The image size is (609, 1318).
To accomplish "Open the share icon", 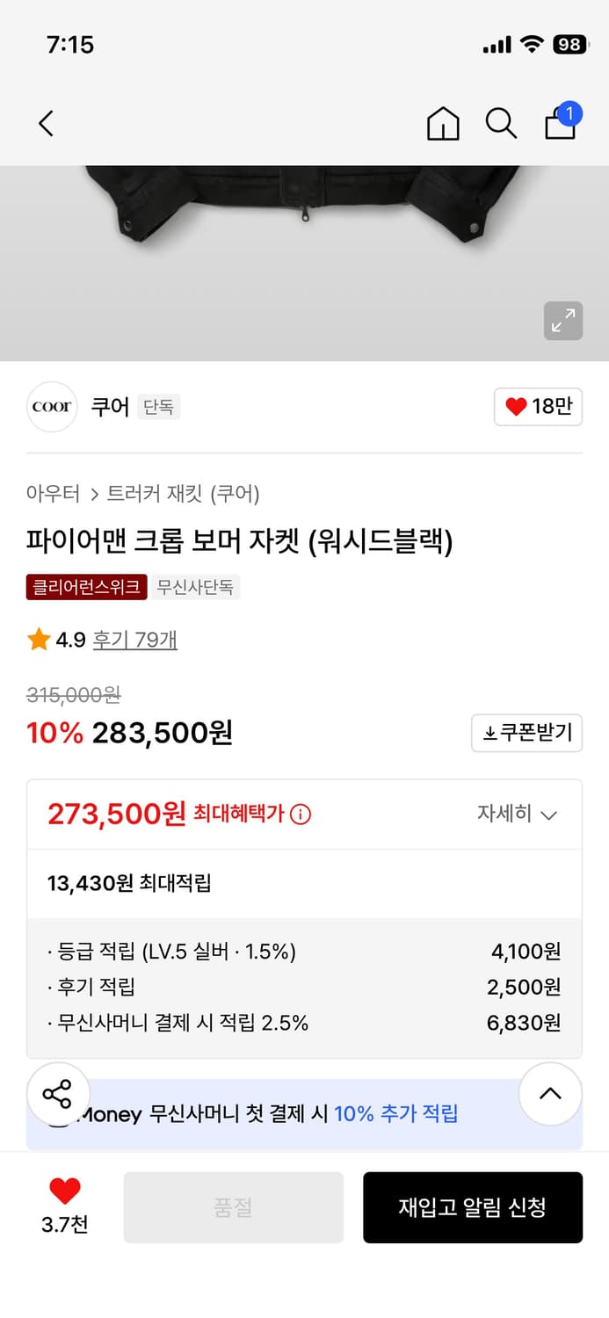I will 59,1094.
